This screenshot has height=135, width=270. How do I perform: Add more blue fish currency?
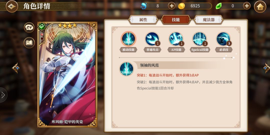pyautogui.click(x=172, y=6)
